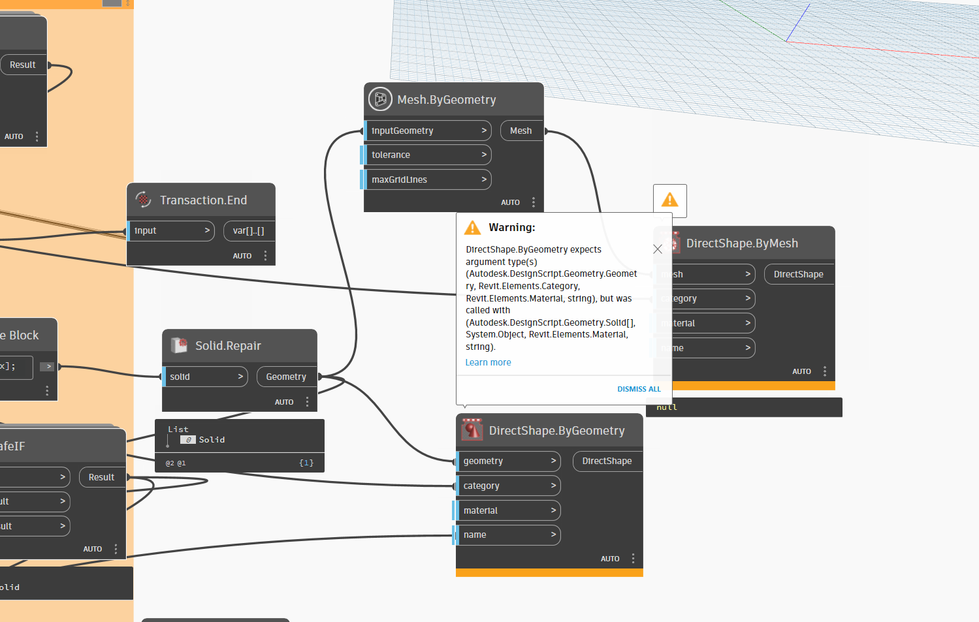
Task: Expand the DirectShape.ByGeometry name port chevron
Action: point(553,535)
